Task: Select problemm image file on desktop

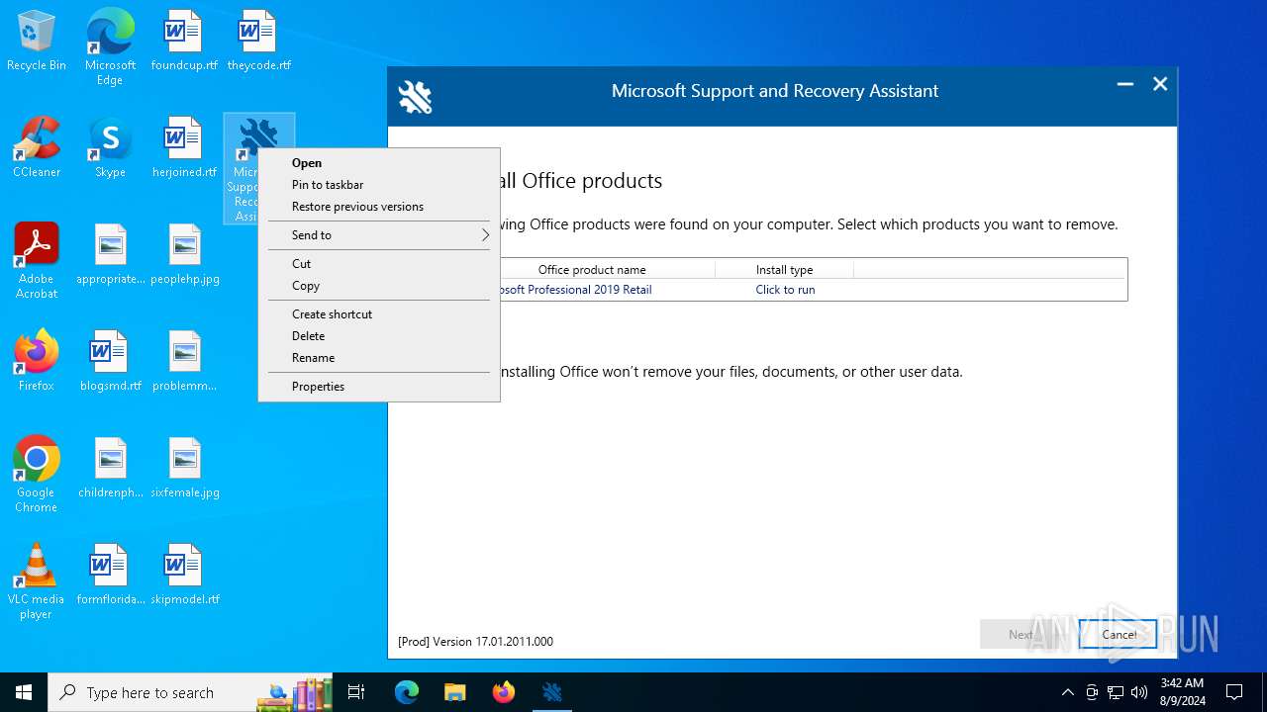Action: [x=184, y=362]
